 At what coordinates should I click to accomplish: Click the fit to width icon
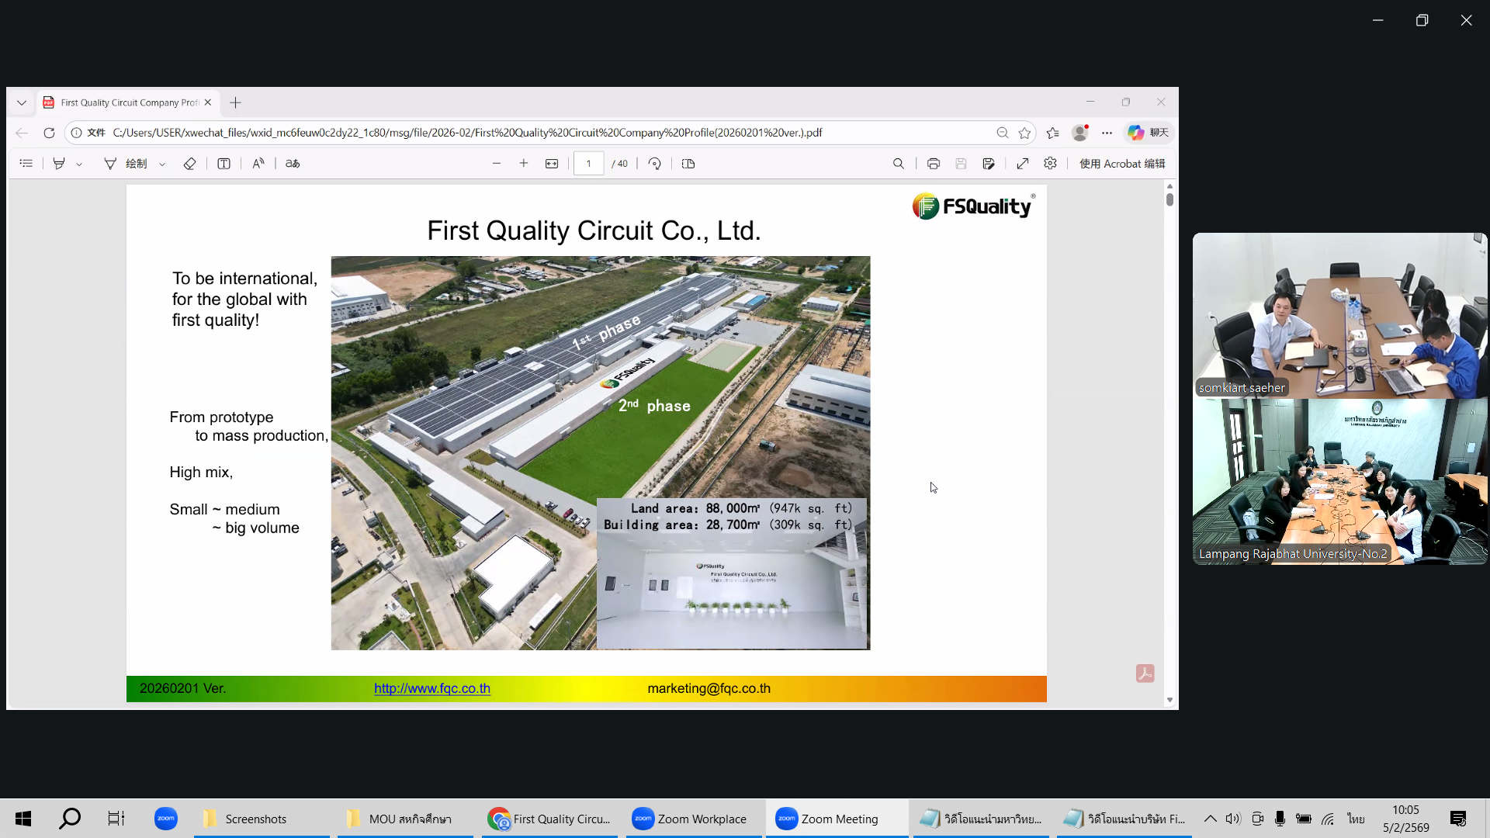tap(552, 164)
